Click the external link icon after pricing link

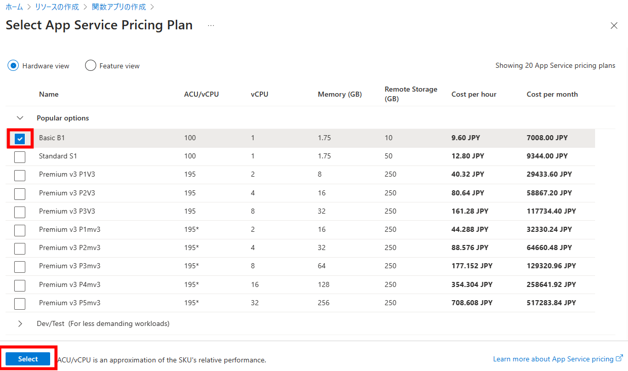coord(619,358)
